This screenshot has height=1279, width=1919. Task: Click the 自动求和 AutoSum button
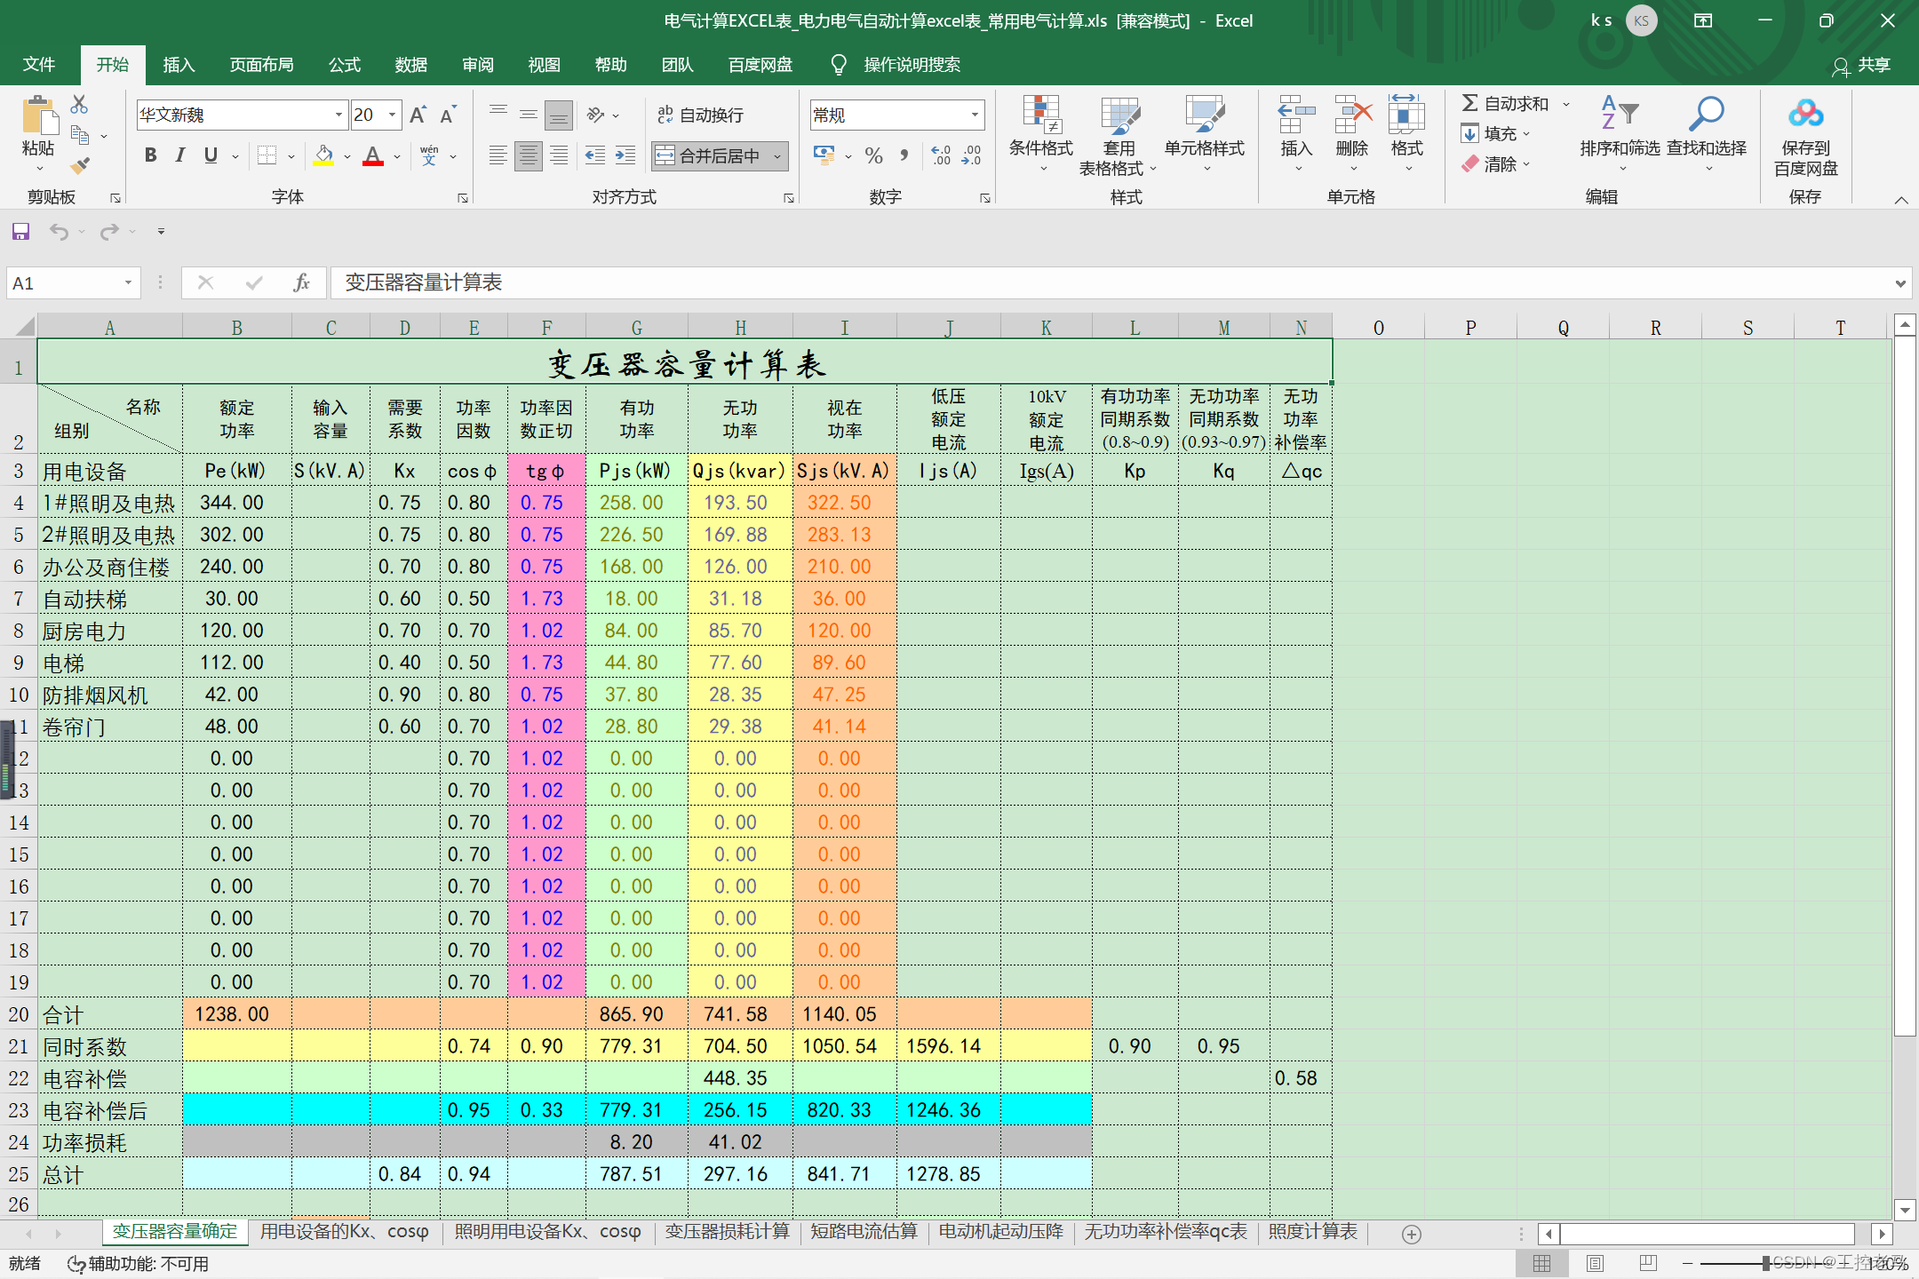pyautogui.click(x=1506, y=104)
